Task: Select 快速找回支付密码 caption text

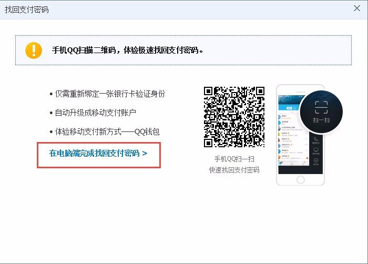Action: (234, 170)
